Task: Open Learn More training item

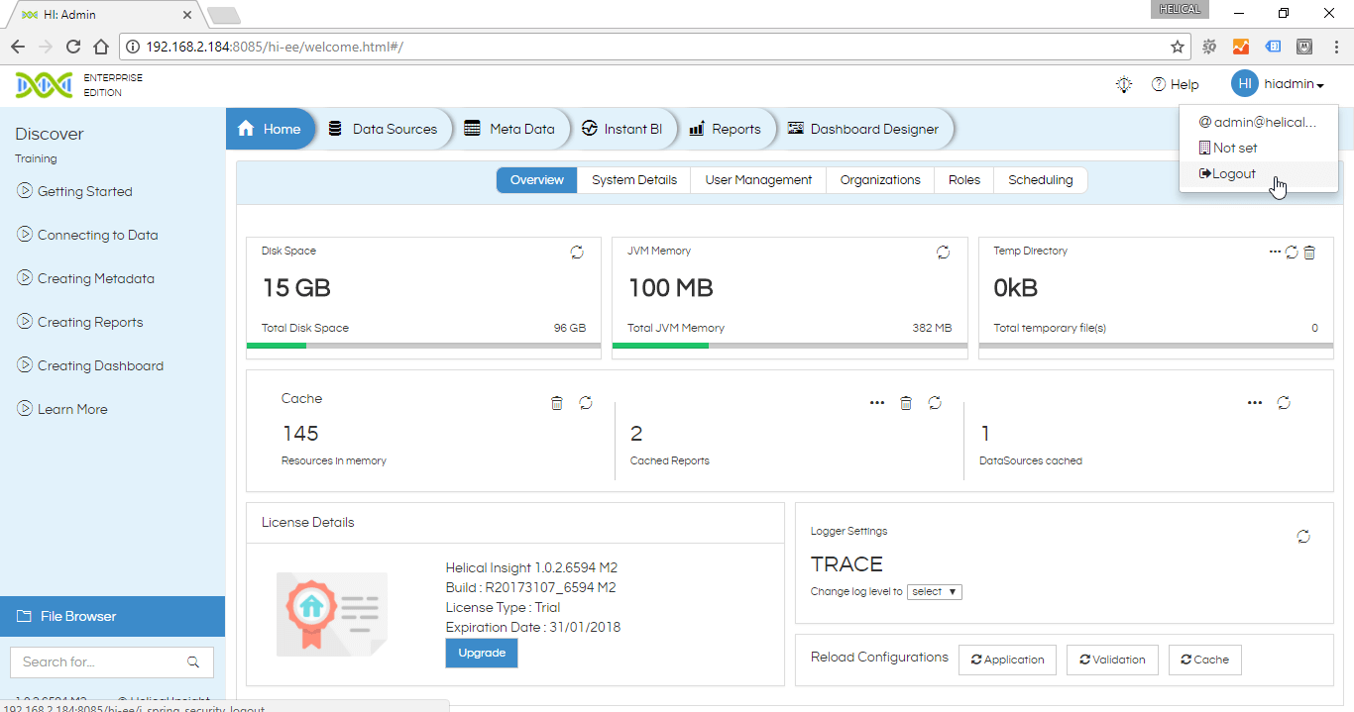Action: pos(62,409)
